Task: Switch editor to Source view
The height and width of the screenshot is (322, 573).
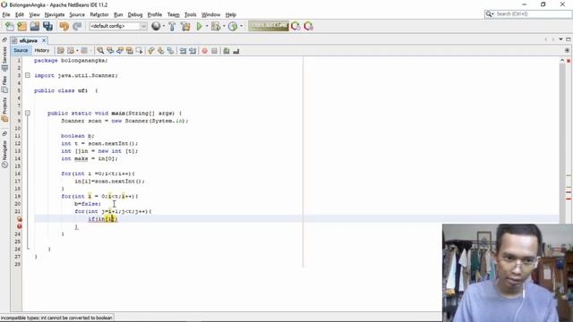Action: coord(21,50)
